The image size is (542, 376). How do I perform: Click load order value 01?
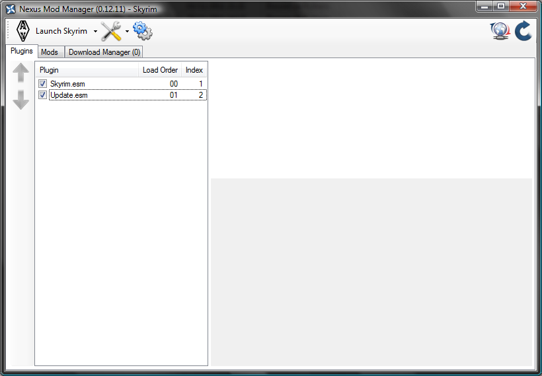tap(174, 95)
